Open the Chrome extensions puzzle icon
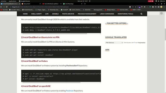This screenshot has height=93, width=166. tap(153, 7)
